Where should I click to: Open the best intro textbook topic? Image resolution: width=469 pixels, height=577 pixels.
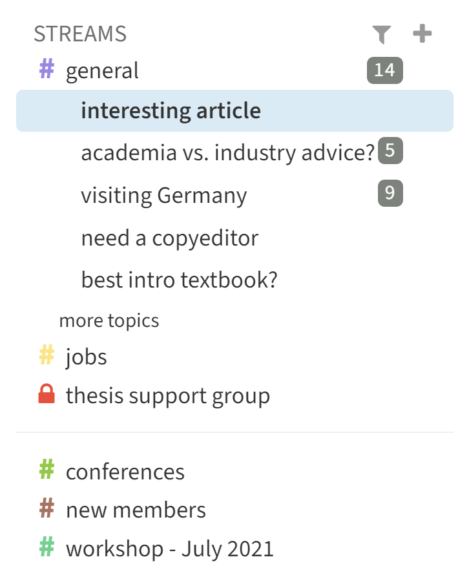pyautogui.click(x=179, y=280)
